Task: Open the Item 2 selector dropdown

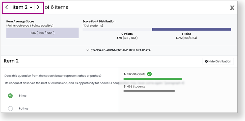Action: point(22,7)
